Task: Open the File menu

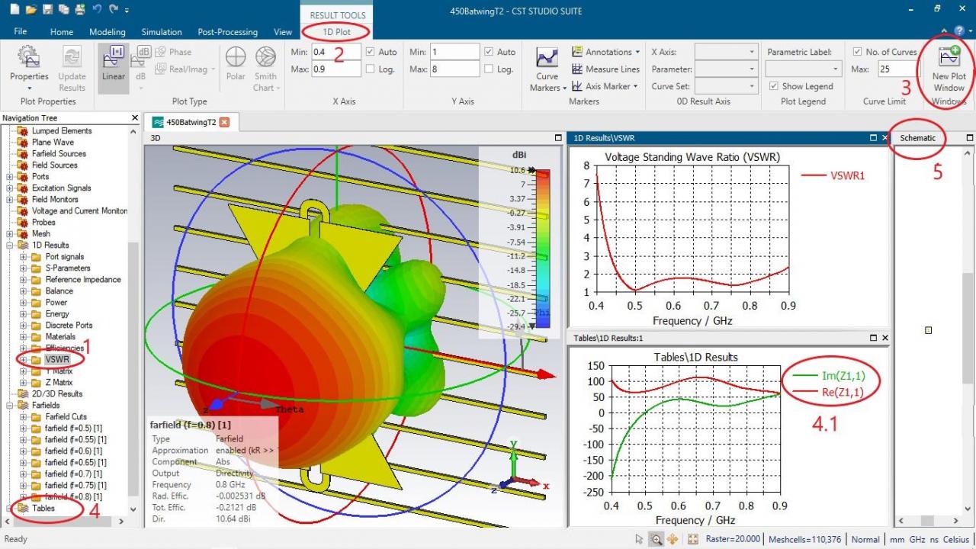Action: (x=20, y=31)
